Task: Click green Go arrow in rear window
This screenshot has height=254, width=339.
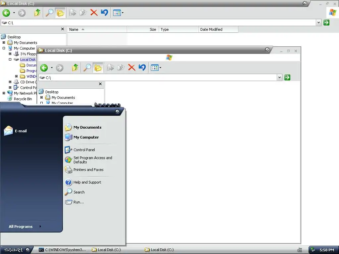Action: click(x=326, y=22)
